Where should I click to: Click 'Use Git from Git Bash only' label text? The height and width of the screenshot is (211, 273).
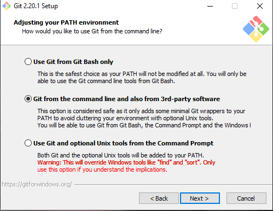tap(73, 62)
